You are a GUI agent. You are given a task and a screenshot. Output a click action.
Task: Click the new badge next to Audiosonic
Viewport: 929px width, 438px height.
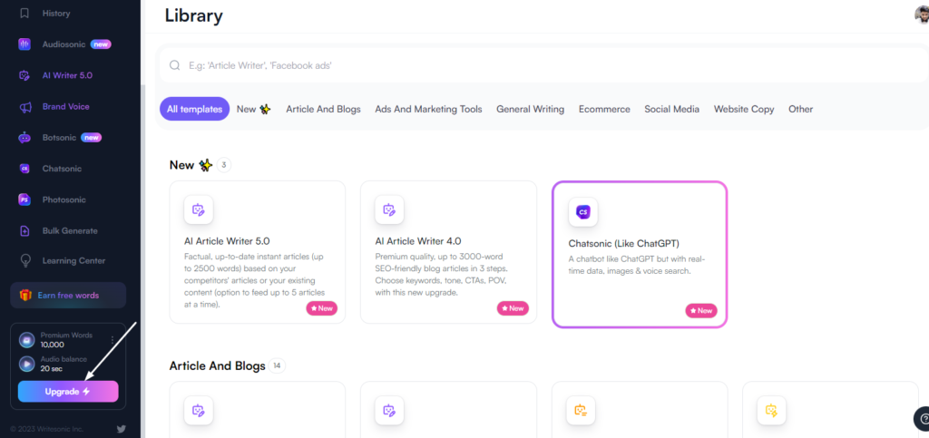[x=101, y=44]
